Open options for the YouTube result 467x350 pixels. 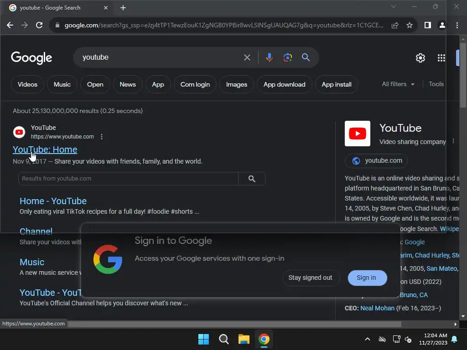(102, 137)
